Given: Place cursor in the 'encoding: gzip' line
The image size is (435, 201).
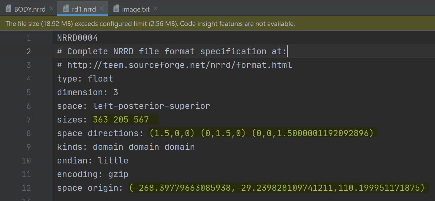Looking at the screenshot, I should click(x=93, y=174).
